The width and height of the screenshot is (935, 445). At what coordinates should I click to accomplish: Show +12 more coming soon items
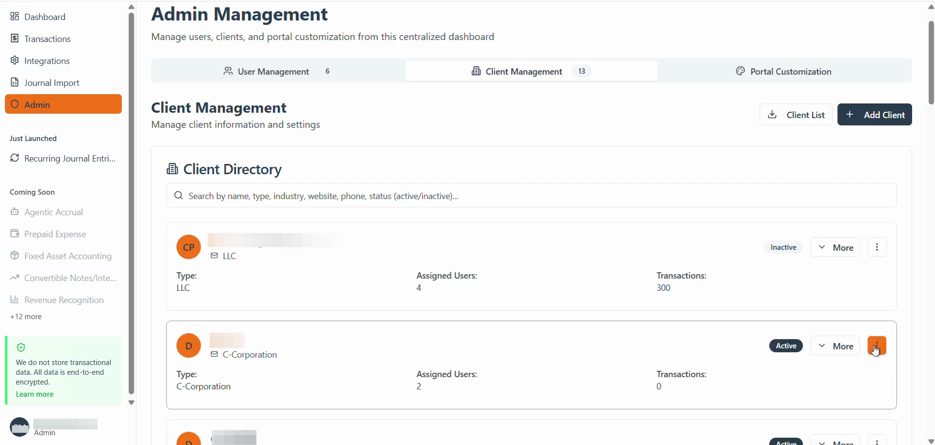tap(26, 317)
